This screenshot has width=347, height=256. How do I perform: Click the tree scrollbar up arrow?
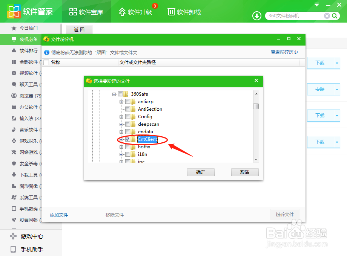tap(256, 94)
